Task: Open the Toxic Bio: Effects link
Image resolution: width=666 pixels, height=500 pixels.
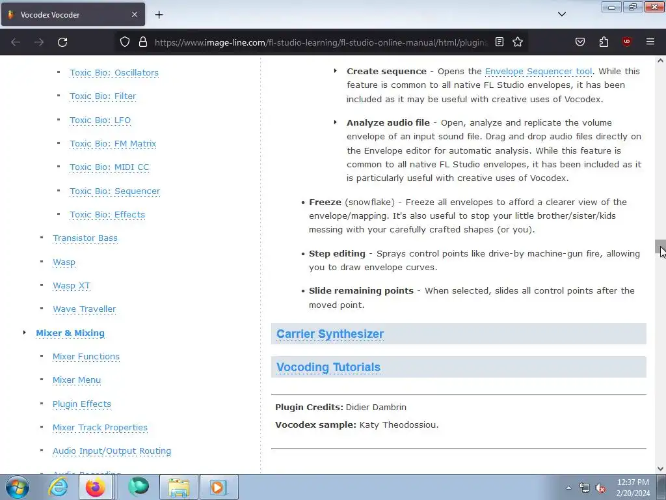Action: point(107,215)
